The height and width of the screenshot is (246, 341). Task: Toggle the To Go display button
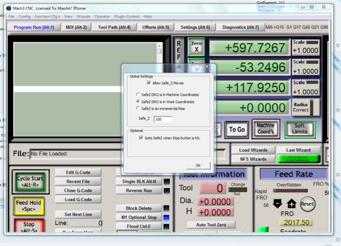coord(237,129)
